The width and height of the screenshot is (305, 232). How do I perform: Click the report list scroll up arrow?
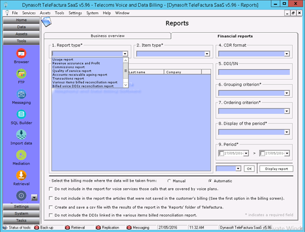(126, 60)
